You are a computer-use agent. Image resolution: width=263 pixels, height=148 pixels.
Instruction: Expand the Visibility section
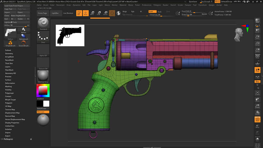tap(8, 90)
